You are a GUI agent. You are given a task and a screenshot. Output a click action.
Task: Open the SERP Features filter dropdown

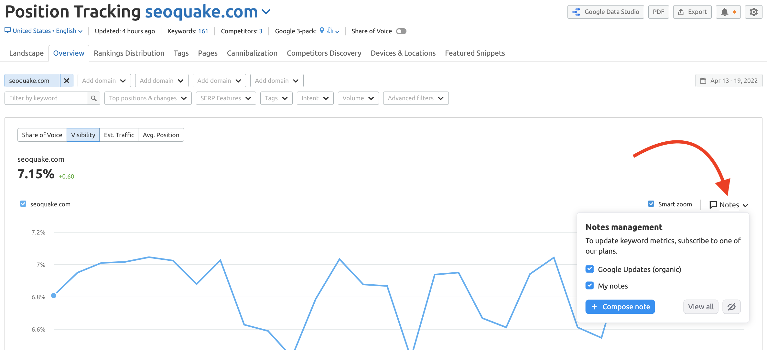click(x=226, y=98)
